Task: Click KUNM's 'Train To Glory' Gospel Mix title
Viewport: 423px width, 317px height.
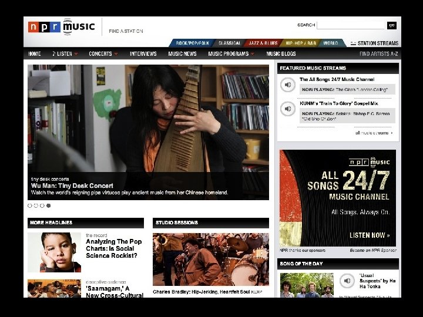Action: click(339, 103)
